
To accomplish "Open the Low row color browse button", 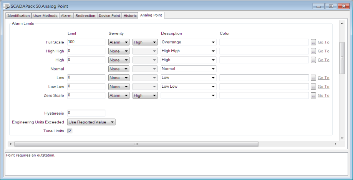I will point(313,78).
